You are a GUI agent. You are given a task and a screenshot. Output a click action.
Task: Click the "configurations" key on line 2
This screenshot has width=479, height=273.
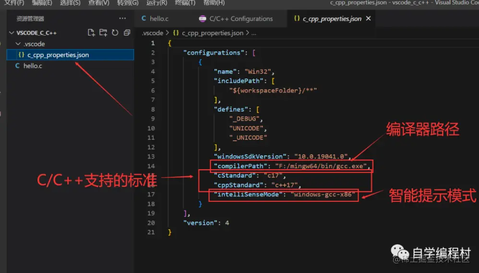214,53
